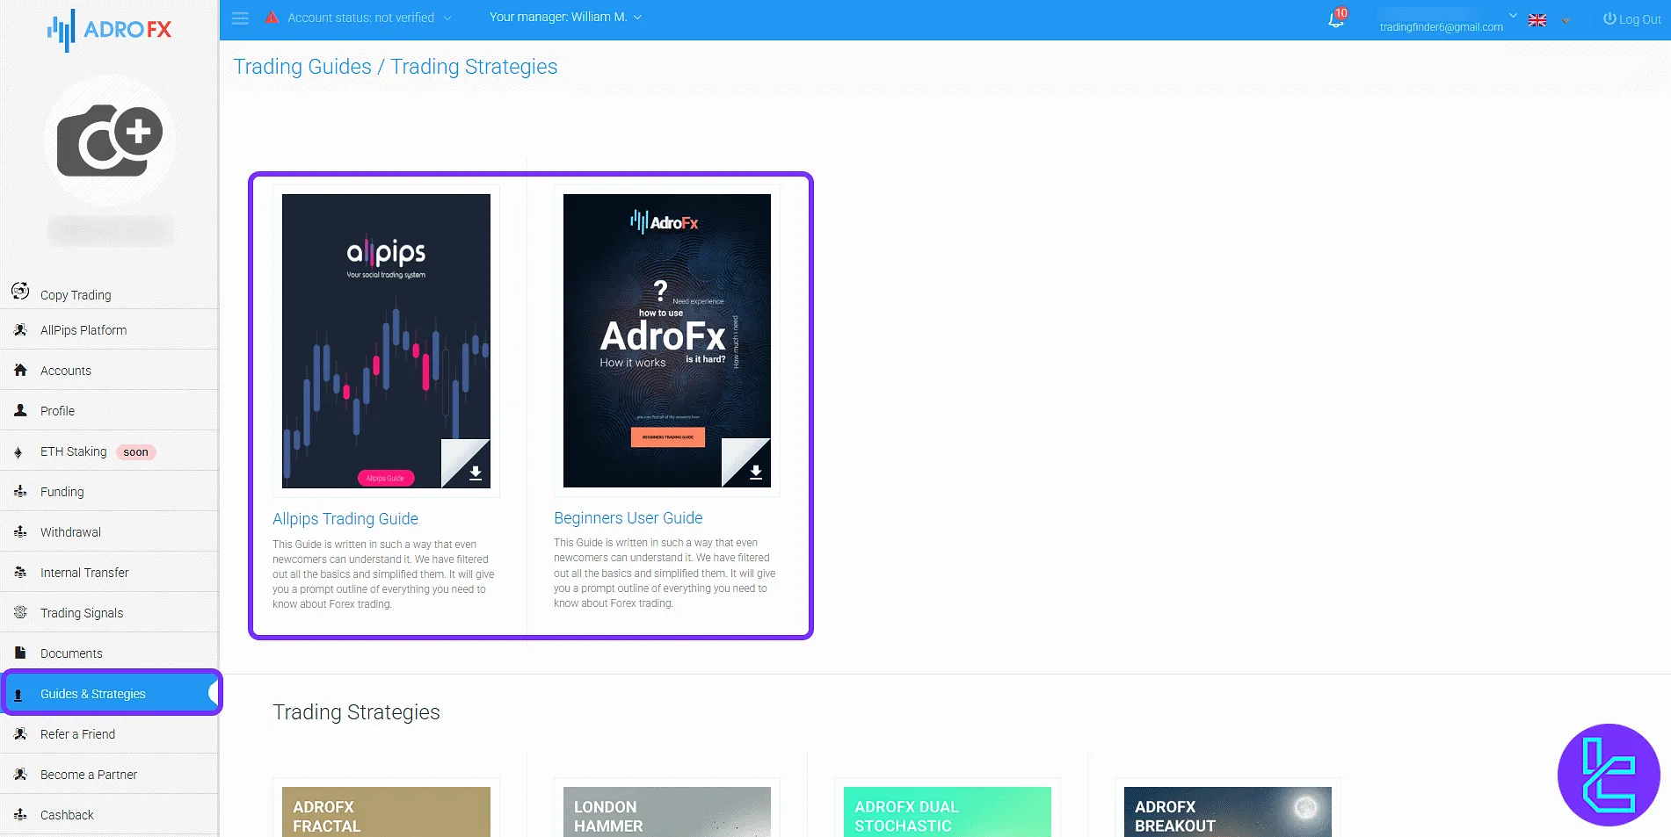Screen dimensions: 1671x837
Task: Click download icon on Allpips guide cover
Action: [x=475, y=473]
